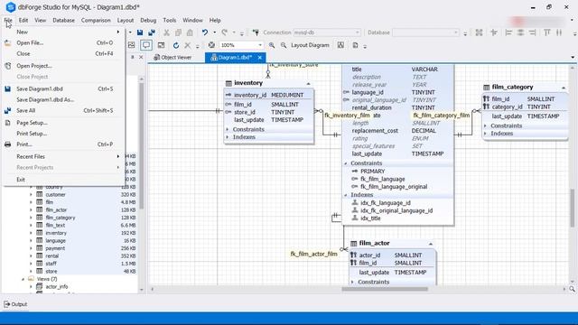Viewport: 578px width, 325px height.
Task: Click the Cut scissors icon
Action: (166, 32)
